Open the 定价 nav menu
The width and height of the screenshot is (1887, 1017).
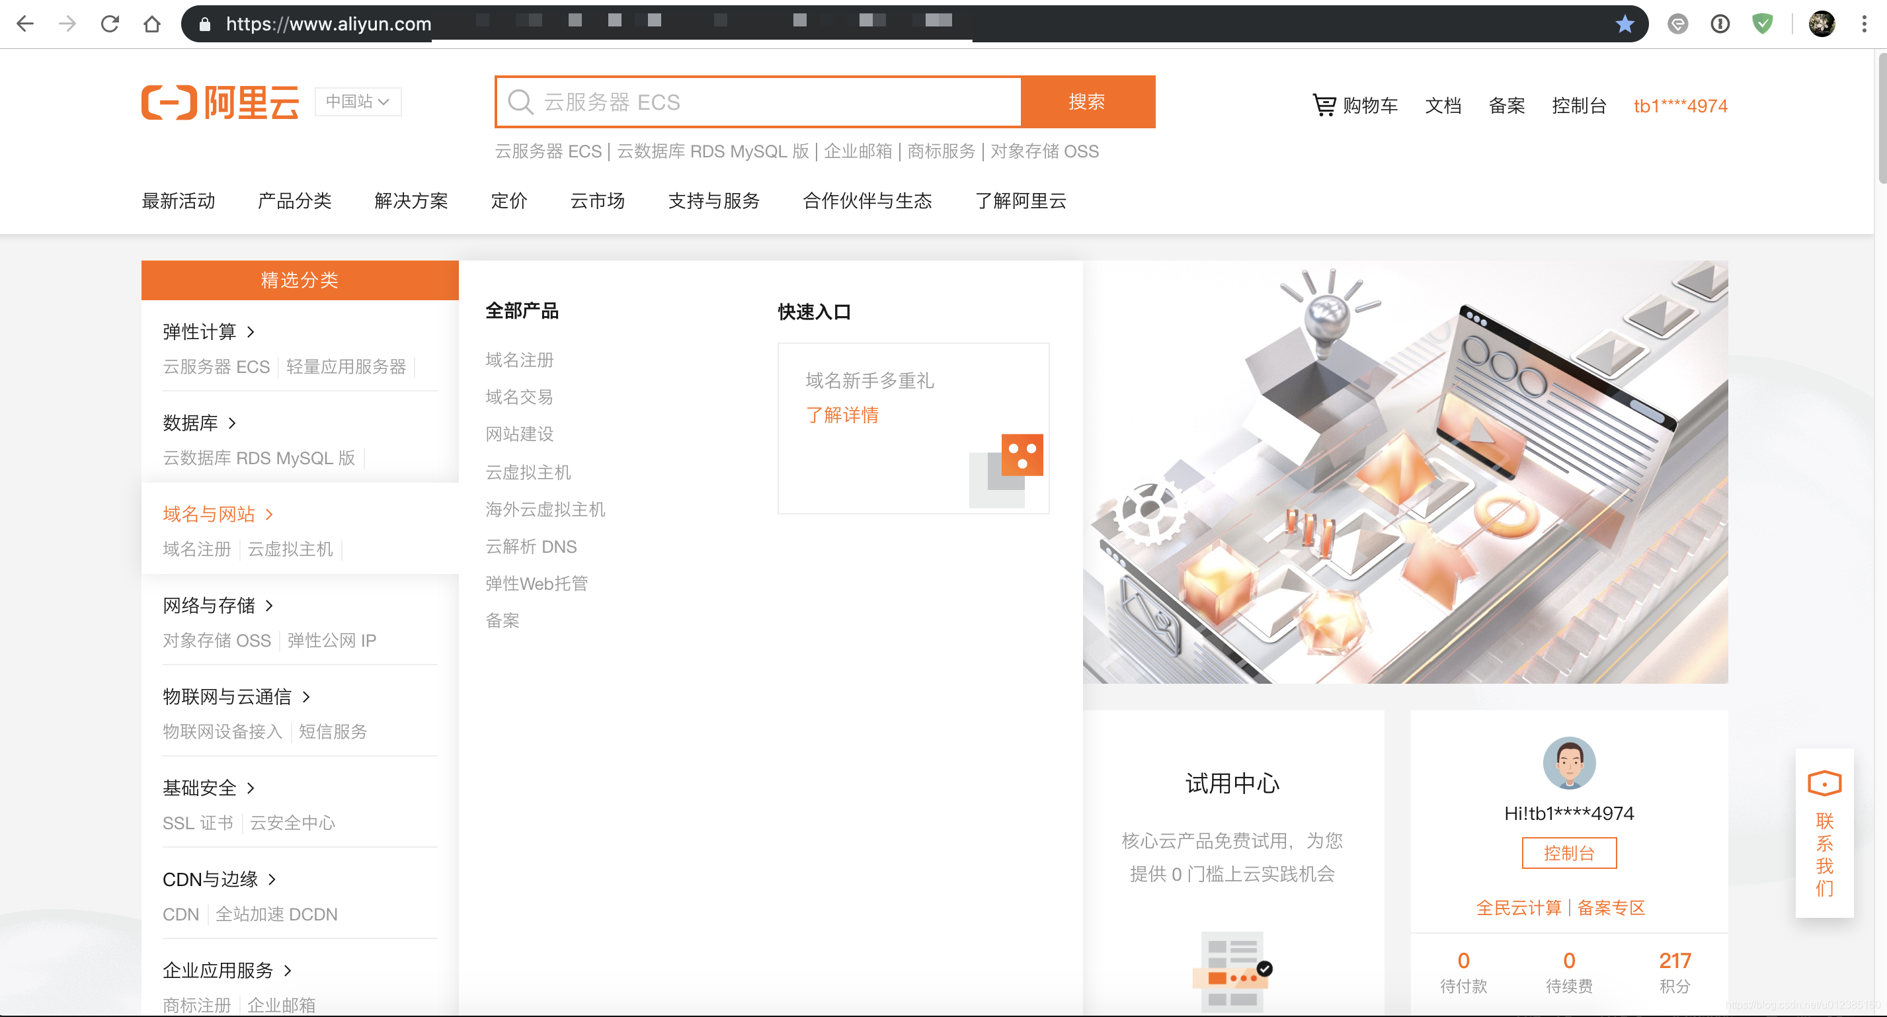coord(509,201)
